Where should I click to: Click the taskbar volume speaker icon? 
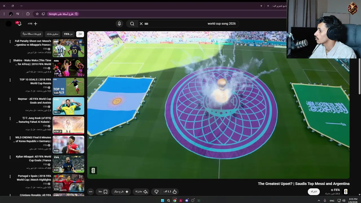(344, 200)
